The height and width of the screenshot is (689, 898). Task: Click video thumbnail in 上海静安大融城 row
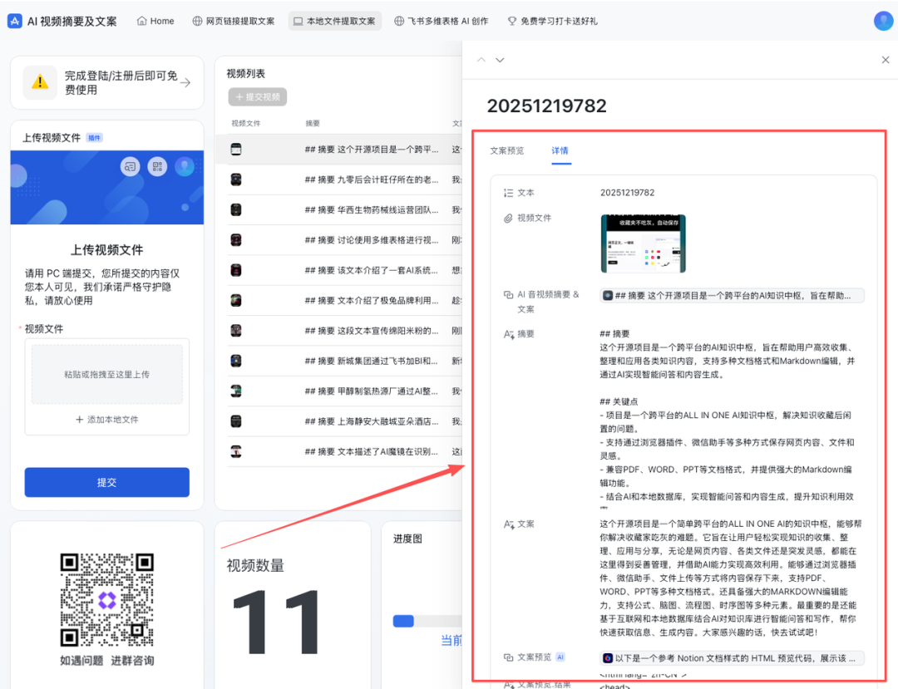[236, 421]
